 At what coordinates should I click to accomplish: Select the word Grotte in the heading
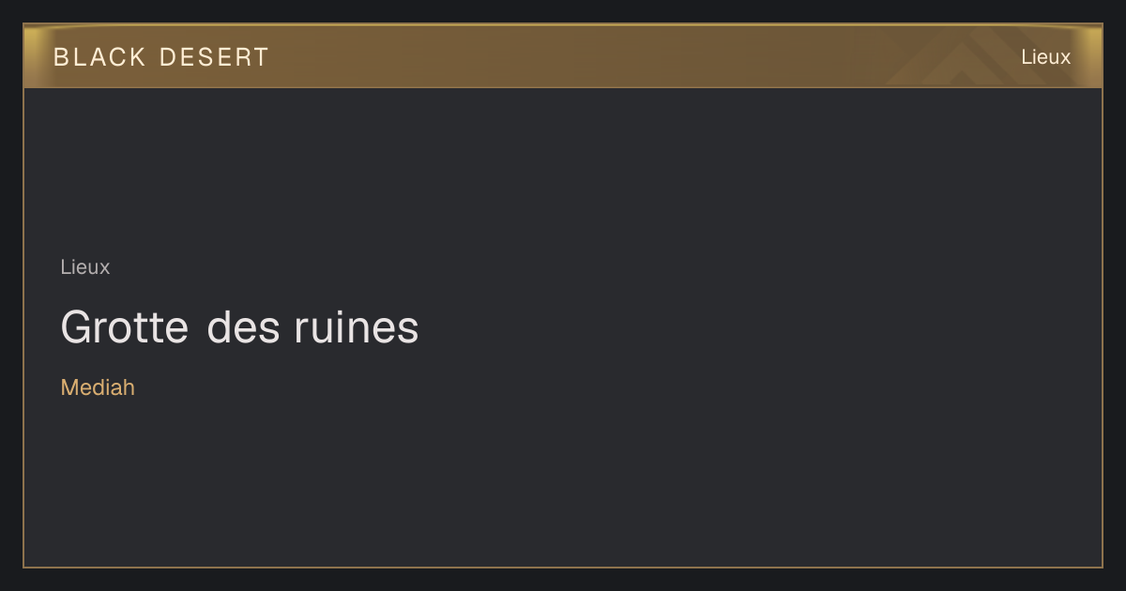(125, 327)
